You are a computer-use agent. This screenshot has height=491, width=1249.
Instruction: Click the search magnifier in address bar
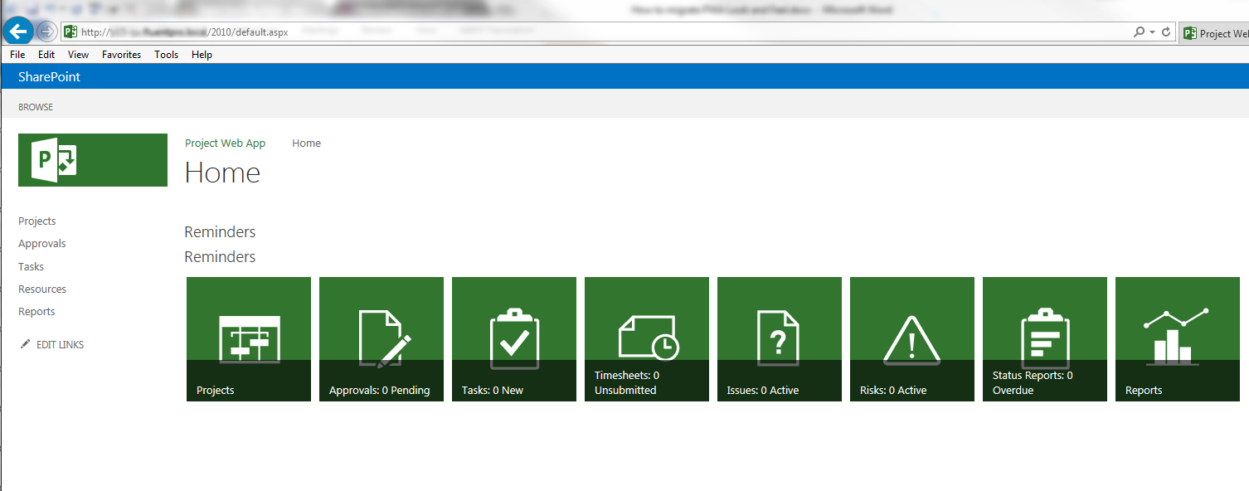pyautogui.click(x=1139, y=32)
